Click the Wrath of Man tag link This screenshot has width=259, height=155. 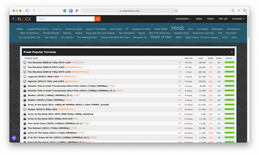pos(161,37)
